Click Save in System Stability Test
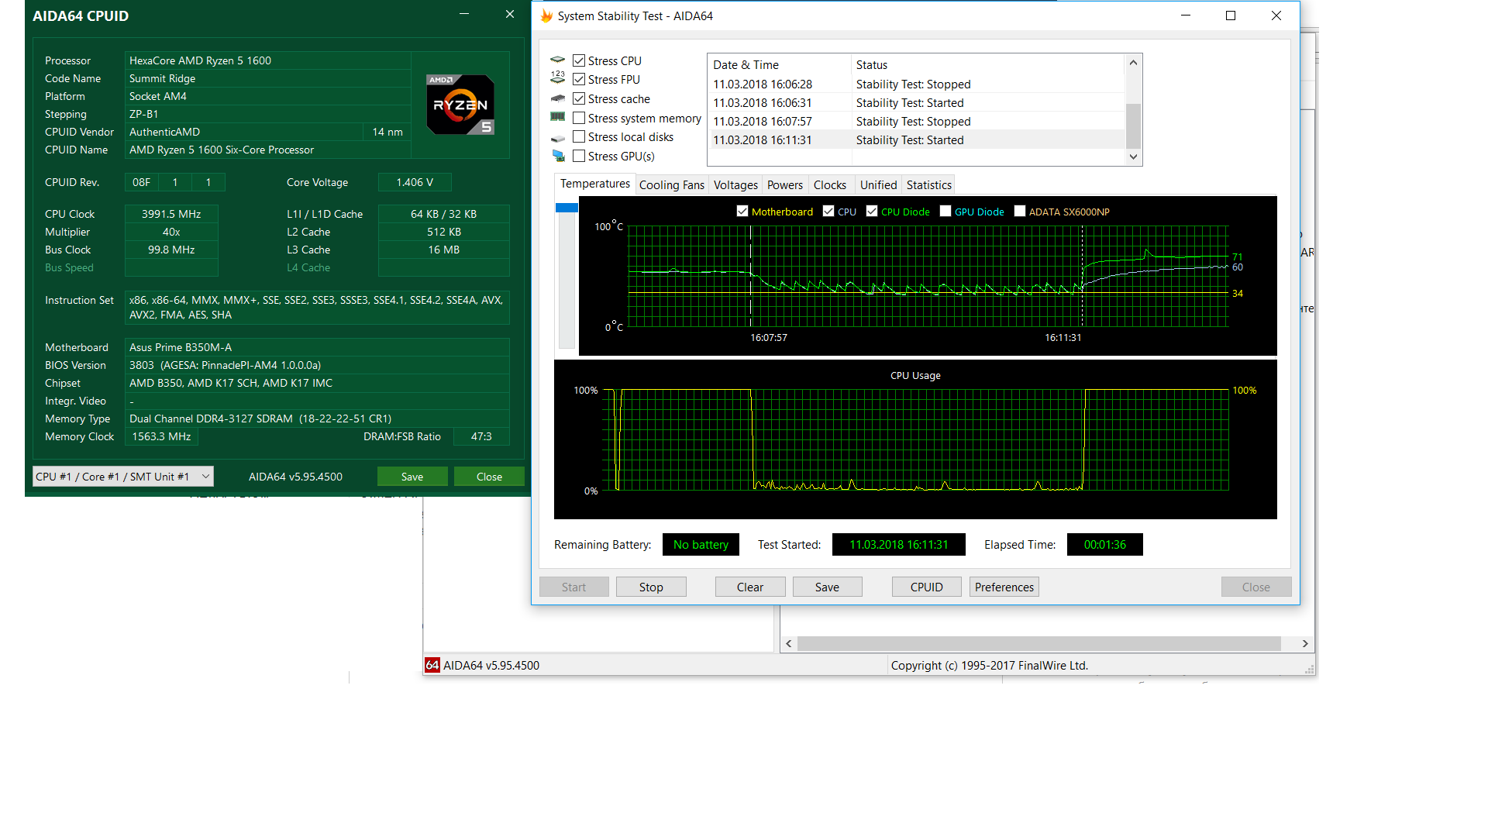The width and height of the screenshot is (1488, 837). point(827,587)
